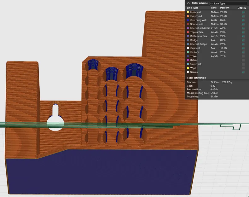Click the Cost value 5.82
This screenshot has height=197, width=249.
(x=213, y=86)
